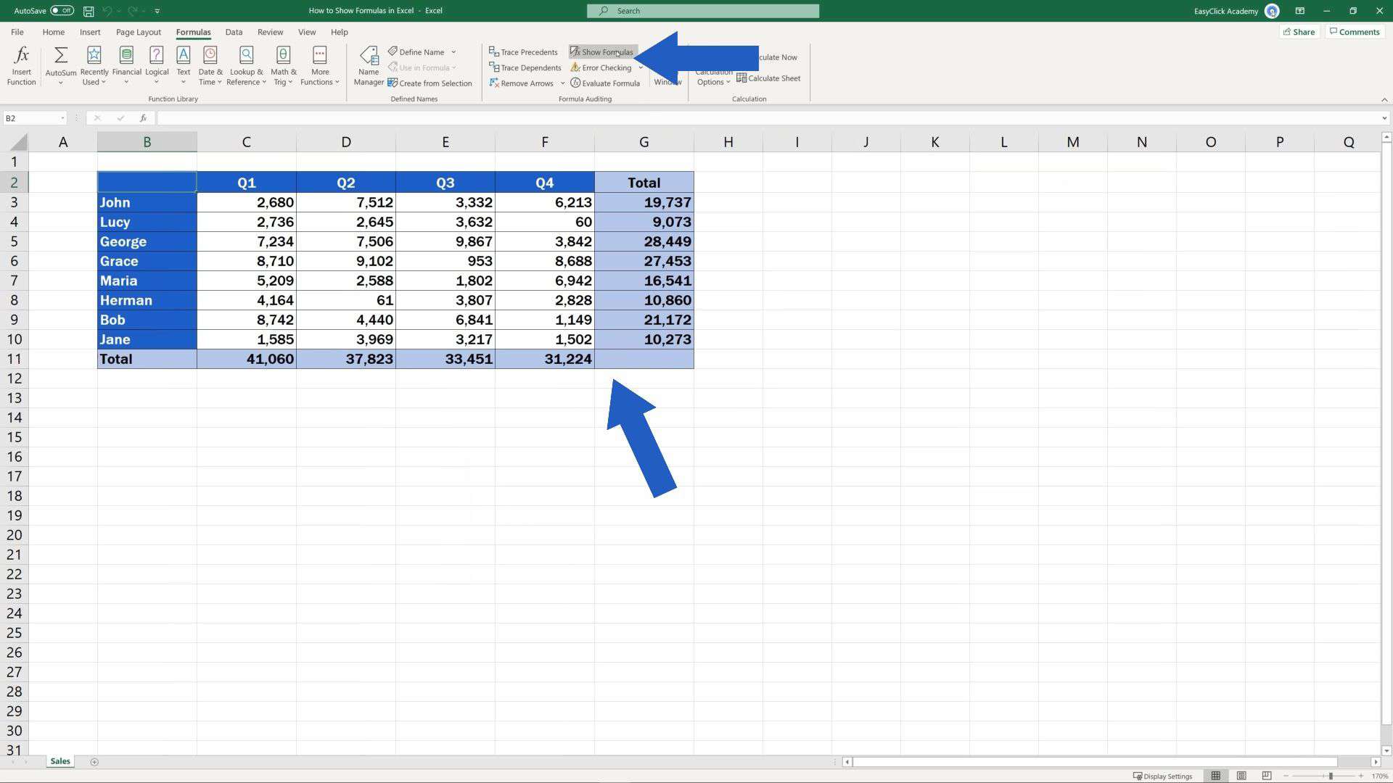This screenshot has width=1393, height=783.
Task: Expand the Error Checking dropdown arrow
Action: click(641, 67)
